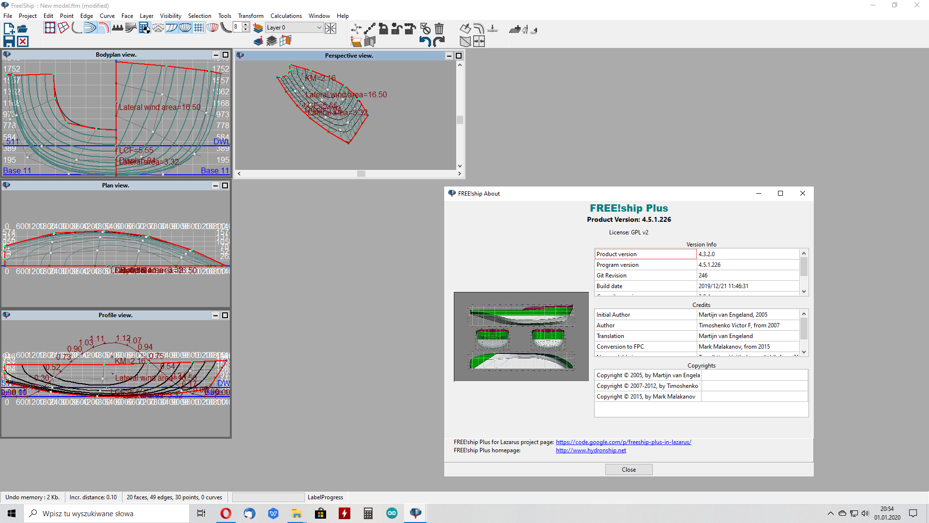The width and height of the screenshot is (929, 523).
Task: Click down arrow of Version Info list scrollbar
Action: pyautogui.click(x=804, y=292)
